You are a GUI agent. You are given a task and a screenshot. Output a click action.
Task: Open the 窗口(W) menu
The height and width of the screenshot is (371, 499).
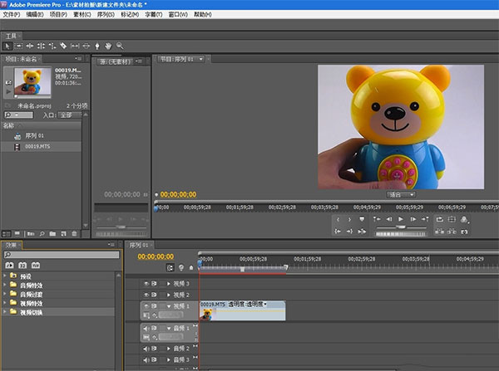(178, 14)
